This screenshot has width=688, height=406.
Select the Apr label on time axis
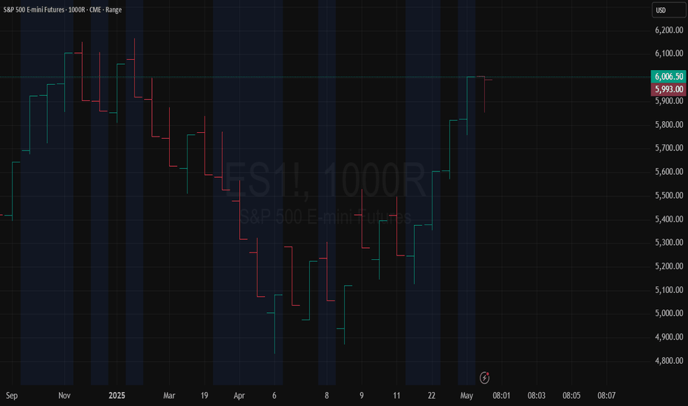click(239, 396)
